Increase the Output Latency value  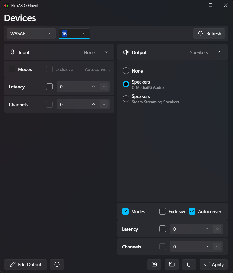click(207, 229)
